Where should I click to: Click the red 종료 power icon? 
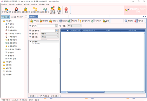point(66,9)
